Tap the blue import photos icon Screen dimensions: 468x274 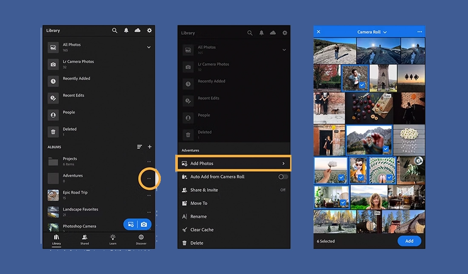click(131, 224)
